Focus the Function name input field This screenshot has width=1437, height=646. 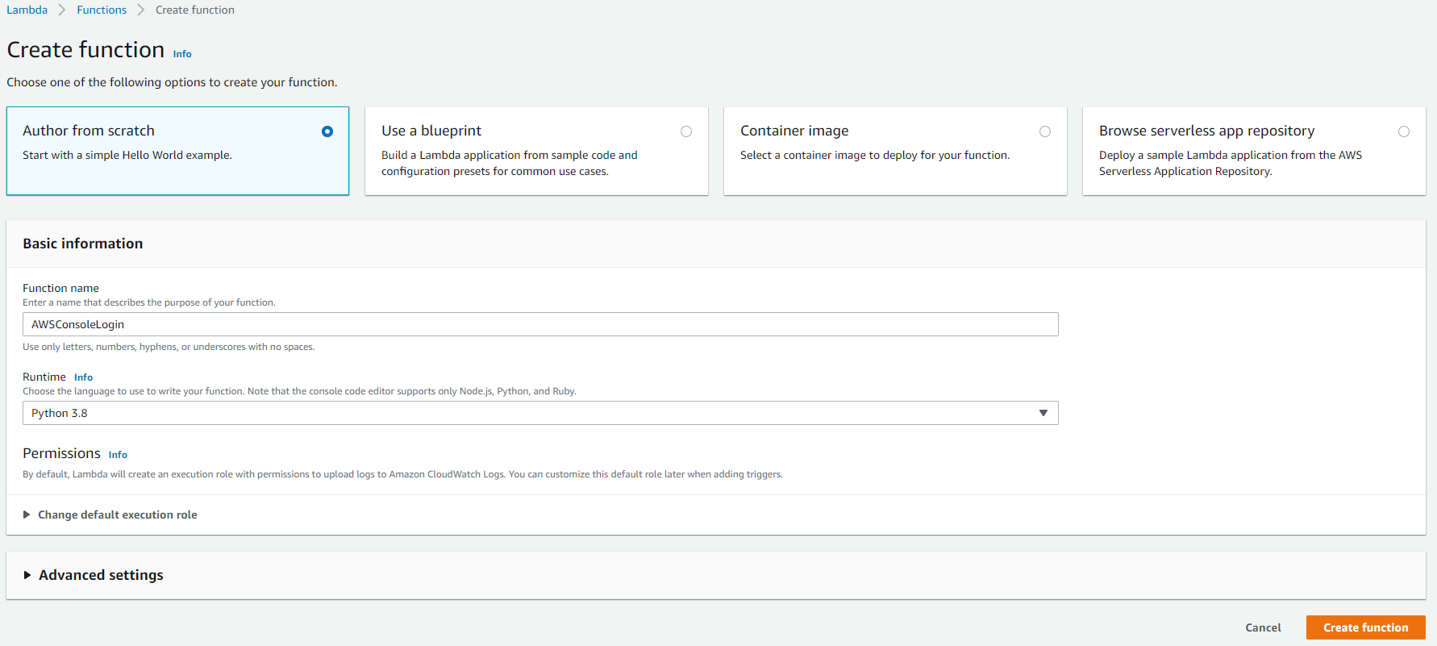pyautogui.click(x=540, y=324)
